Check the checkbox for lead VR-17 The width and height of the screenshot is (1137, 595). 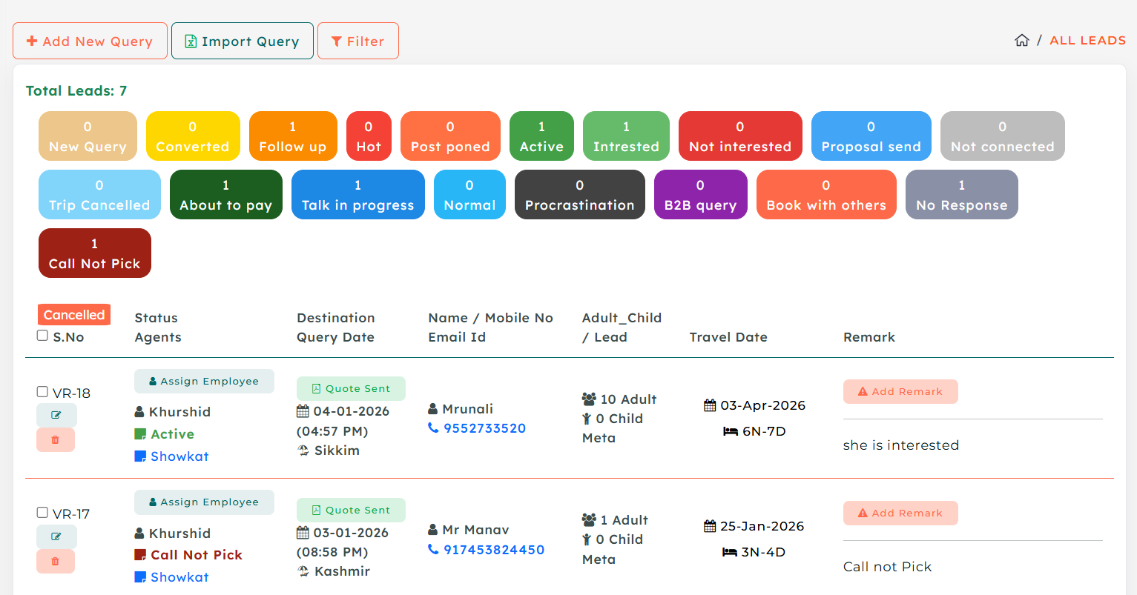(x=42, y=513)
